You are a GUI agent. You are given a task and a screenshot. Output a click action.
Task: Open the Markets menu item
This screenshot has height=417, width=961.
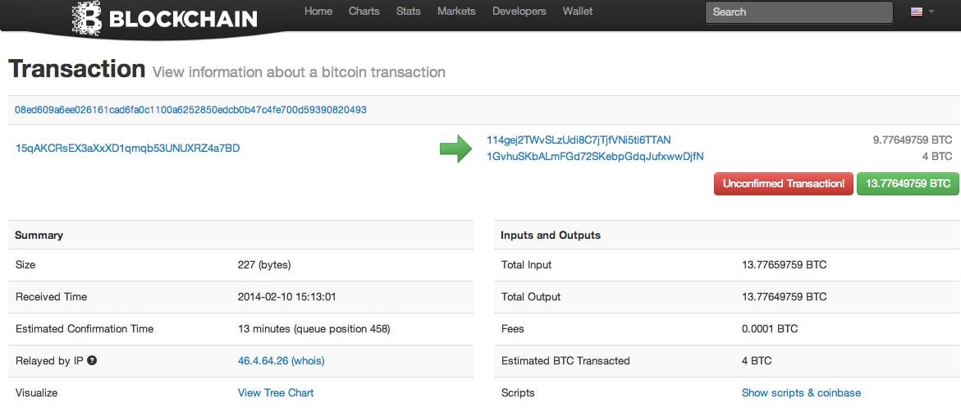pos(456,11)
